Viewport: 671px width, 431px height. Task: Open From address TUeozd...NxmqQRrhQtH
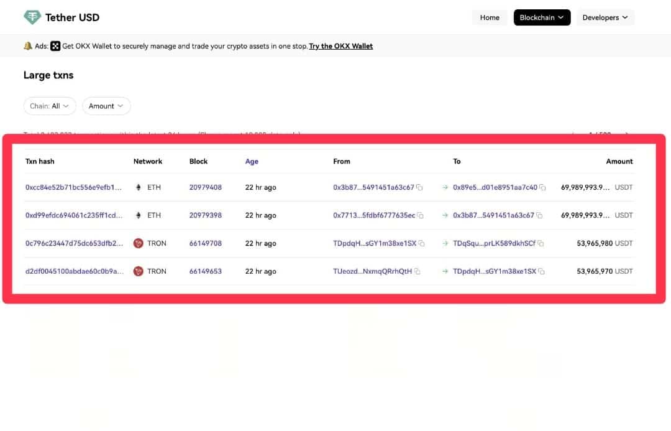[372, 271]
